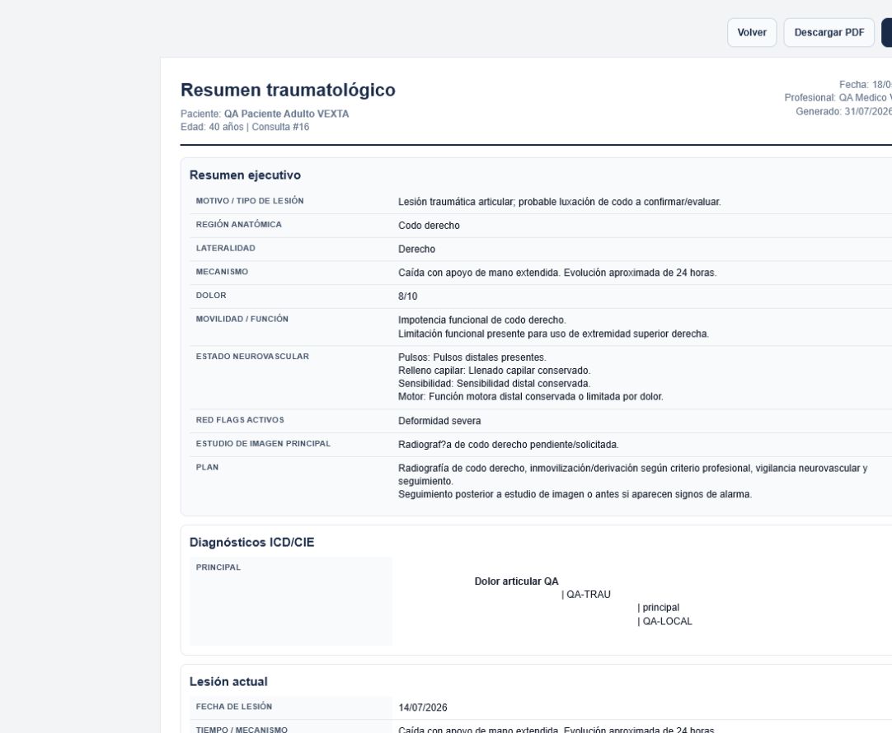The height and width of the screenshot is (733, 892).
Task: Select 'Impotencia funcional de codo derecho.' line
Action: coord(481,320)
